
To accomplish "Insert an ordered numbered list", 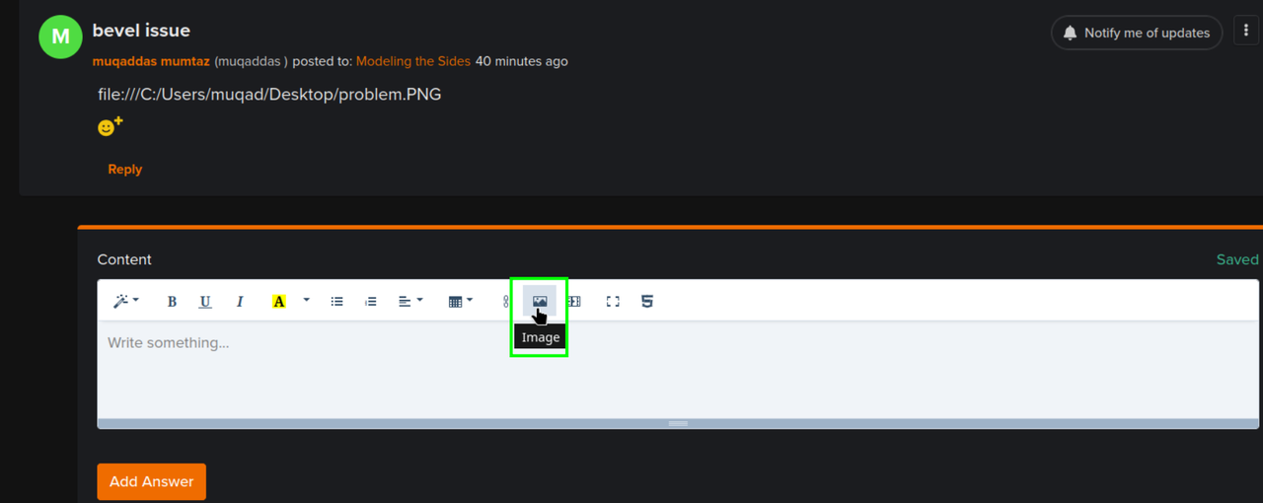I will 370,302.
